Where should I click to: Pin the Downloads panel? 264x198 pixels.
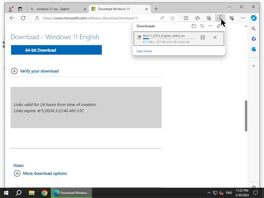pos(219,26)
